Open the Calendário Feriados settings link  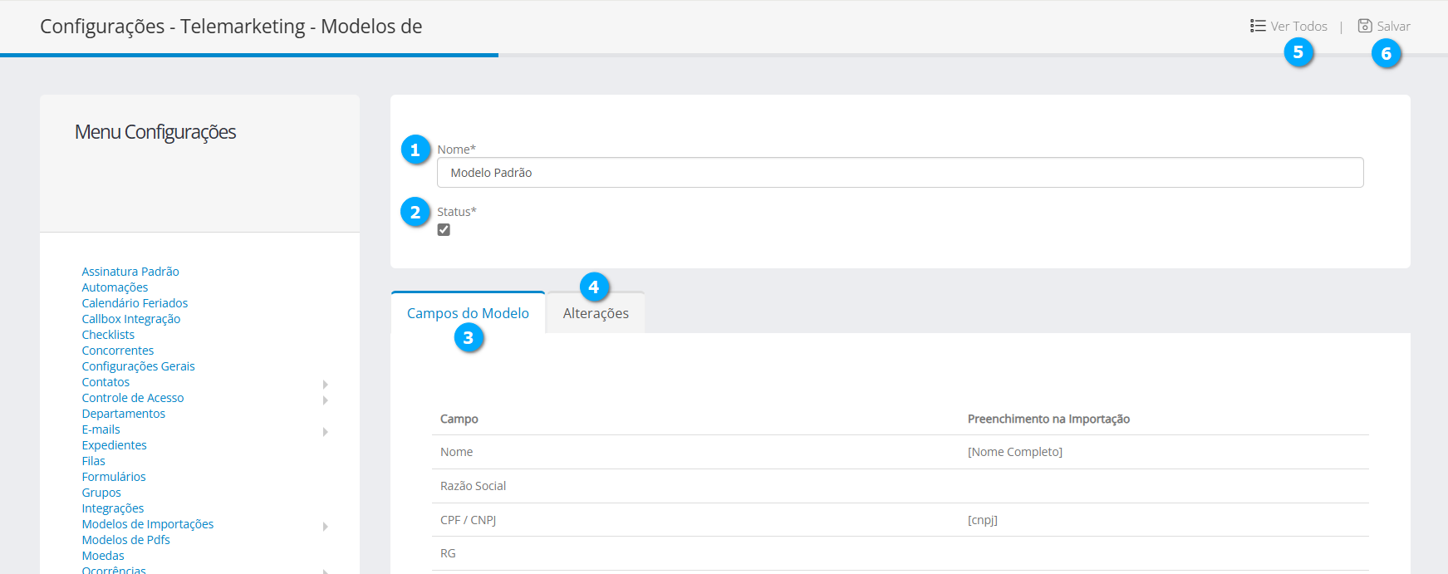point(135,303)
